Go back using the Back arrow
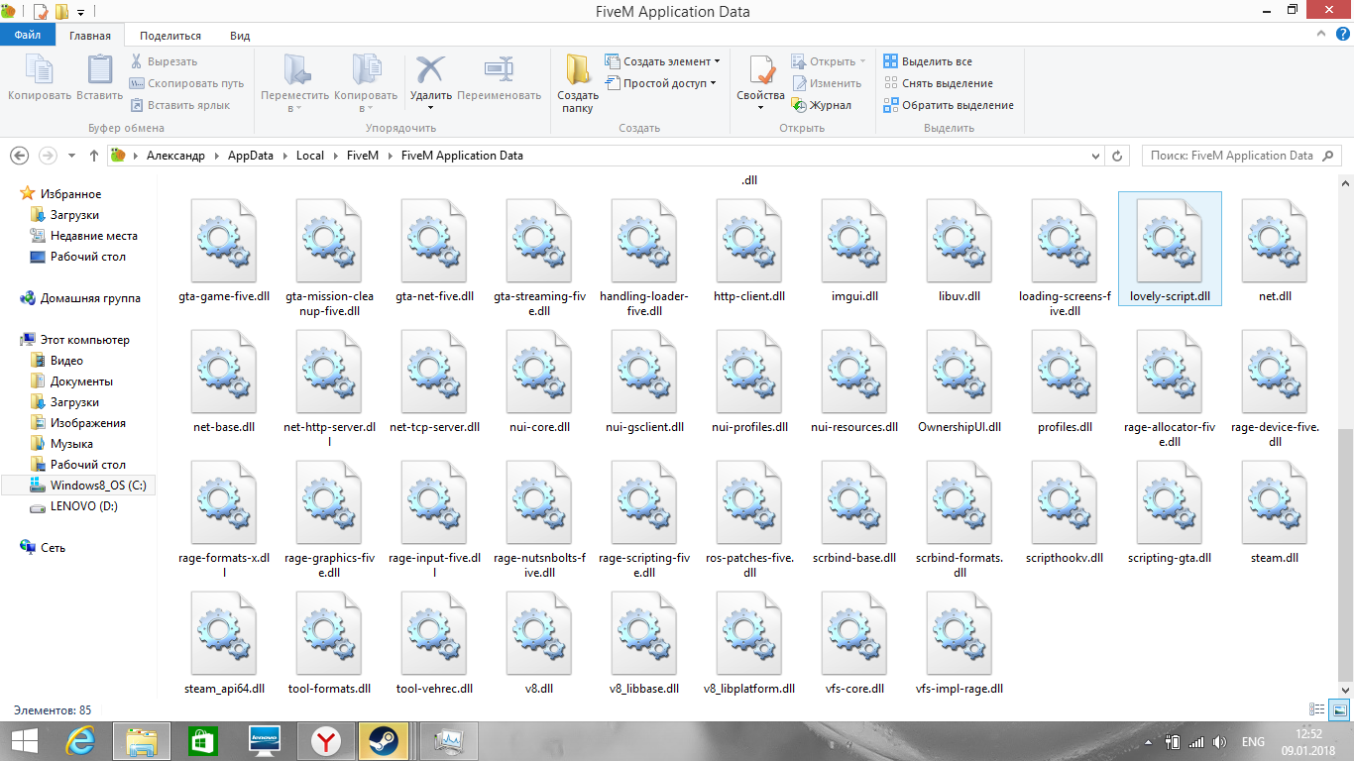Image resolution: width=1354 pixels, height=761 pixels. pos(19,156)
